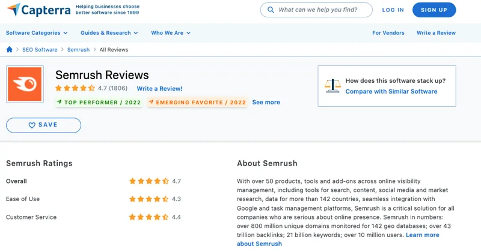This screenshot has width=481, height=252.
Task: Click the Overall rating stars
Action: 149,181
